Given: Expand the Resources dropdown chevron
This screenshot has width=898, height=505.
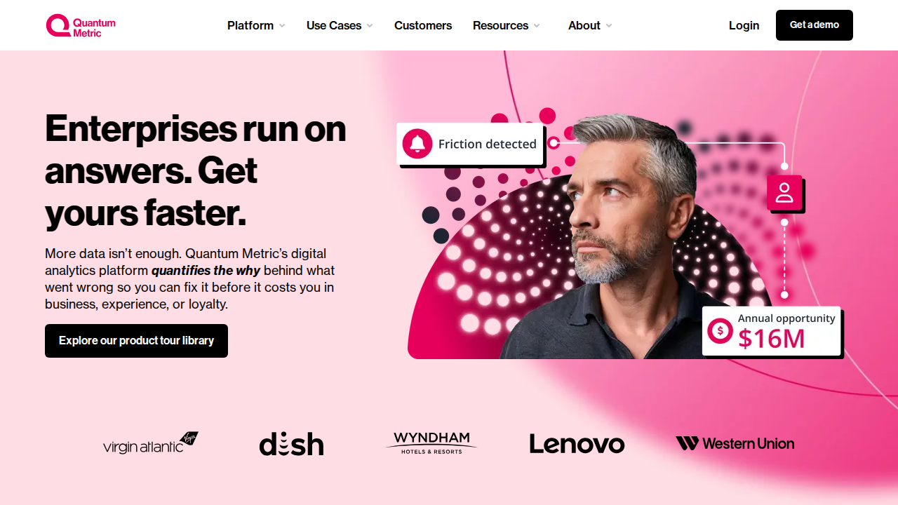Looking at the screenshot, I should pos(537,26).
